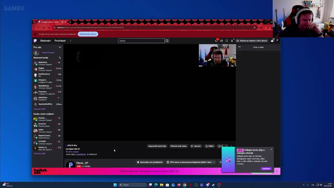Open the three-dot menu next to Procházet
The image size is (334, 188).
[70, 41]
